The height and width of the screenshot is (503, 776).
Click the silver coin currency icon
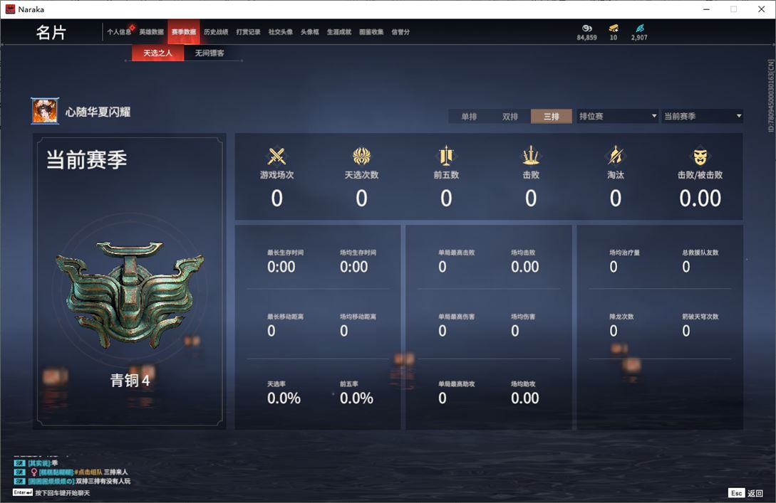[x=586, y=28]
